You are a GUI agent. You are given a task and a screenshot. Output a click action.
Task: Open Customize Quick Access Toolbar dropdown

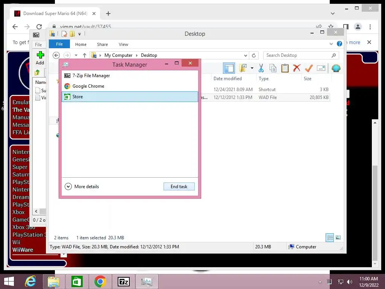click(x=79, y=34)
